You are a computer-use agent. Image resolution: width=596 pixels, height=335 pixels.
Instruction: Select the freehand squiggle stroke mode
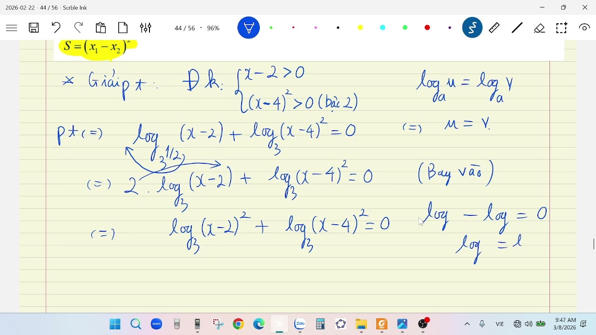pos(472,28)
